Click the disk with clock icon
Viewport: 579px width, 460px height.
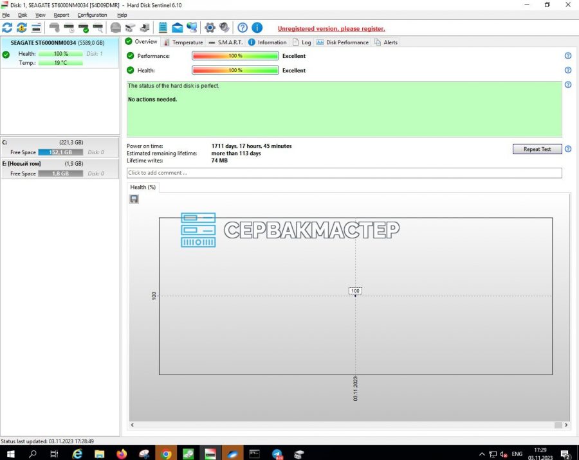[x=69, y=28]
